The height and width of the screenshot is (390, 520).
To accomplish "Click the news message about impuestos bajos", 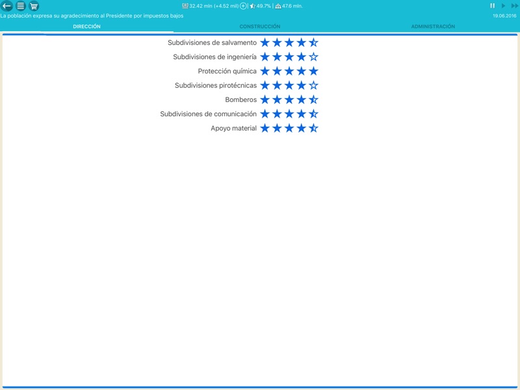I will 92,16.
